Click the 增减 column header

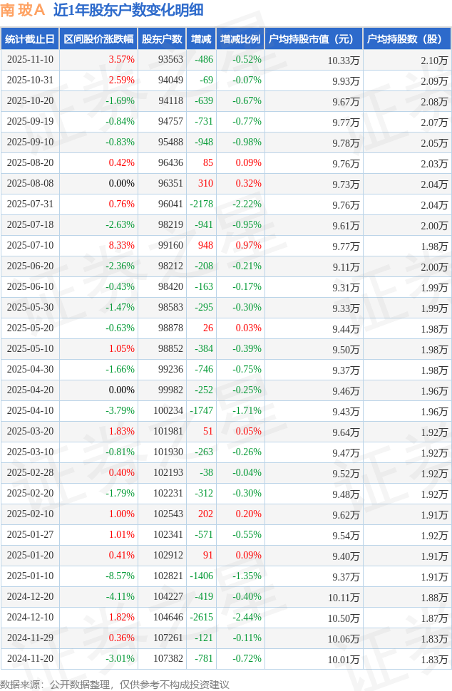tap(201, 39)
